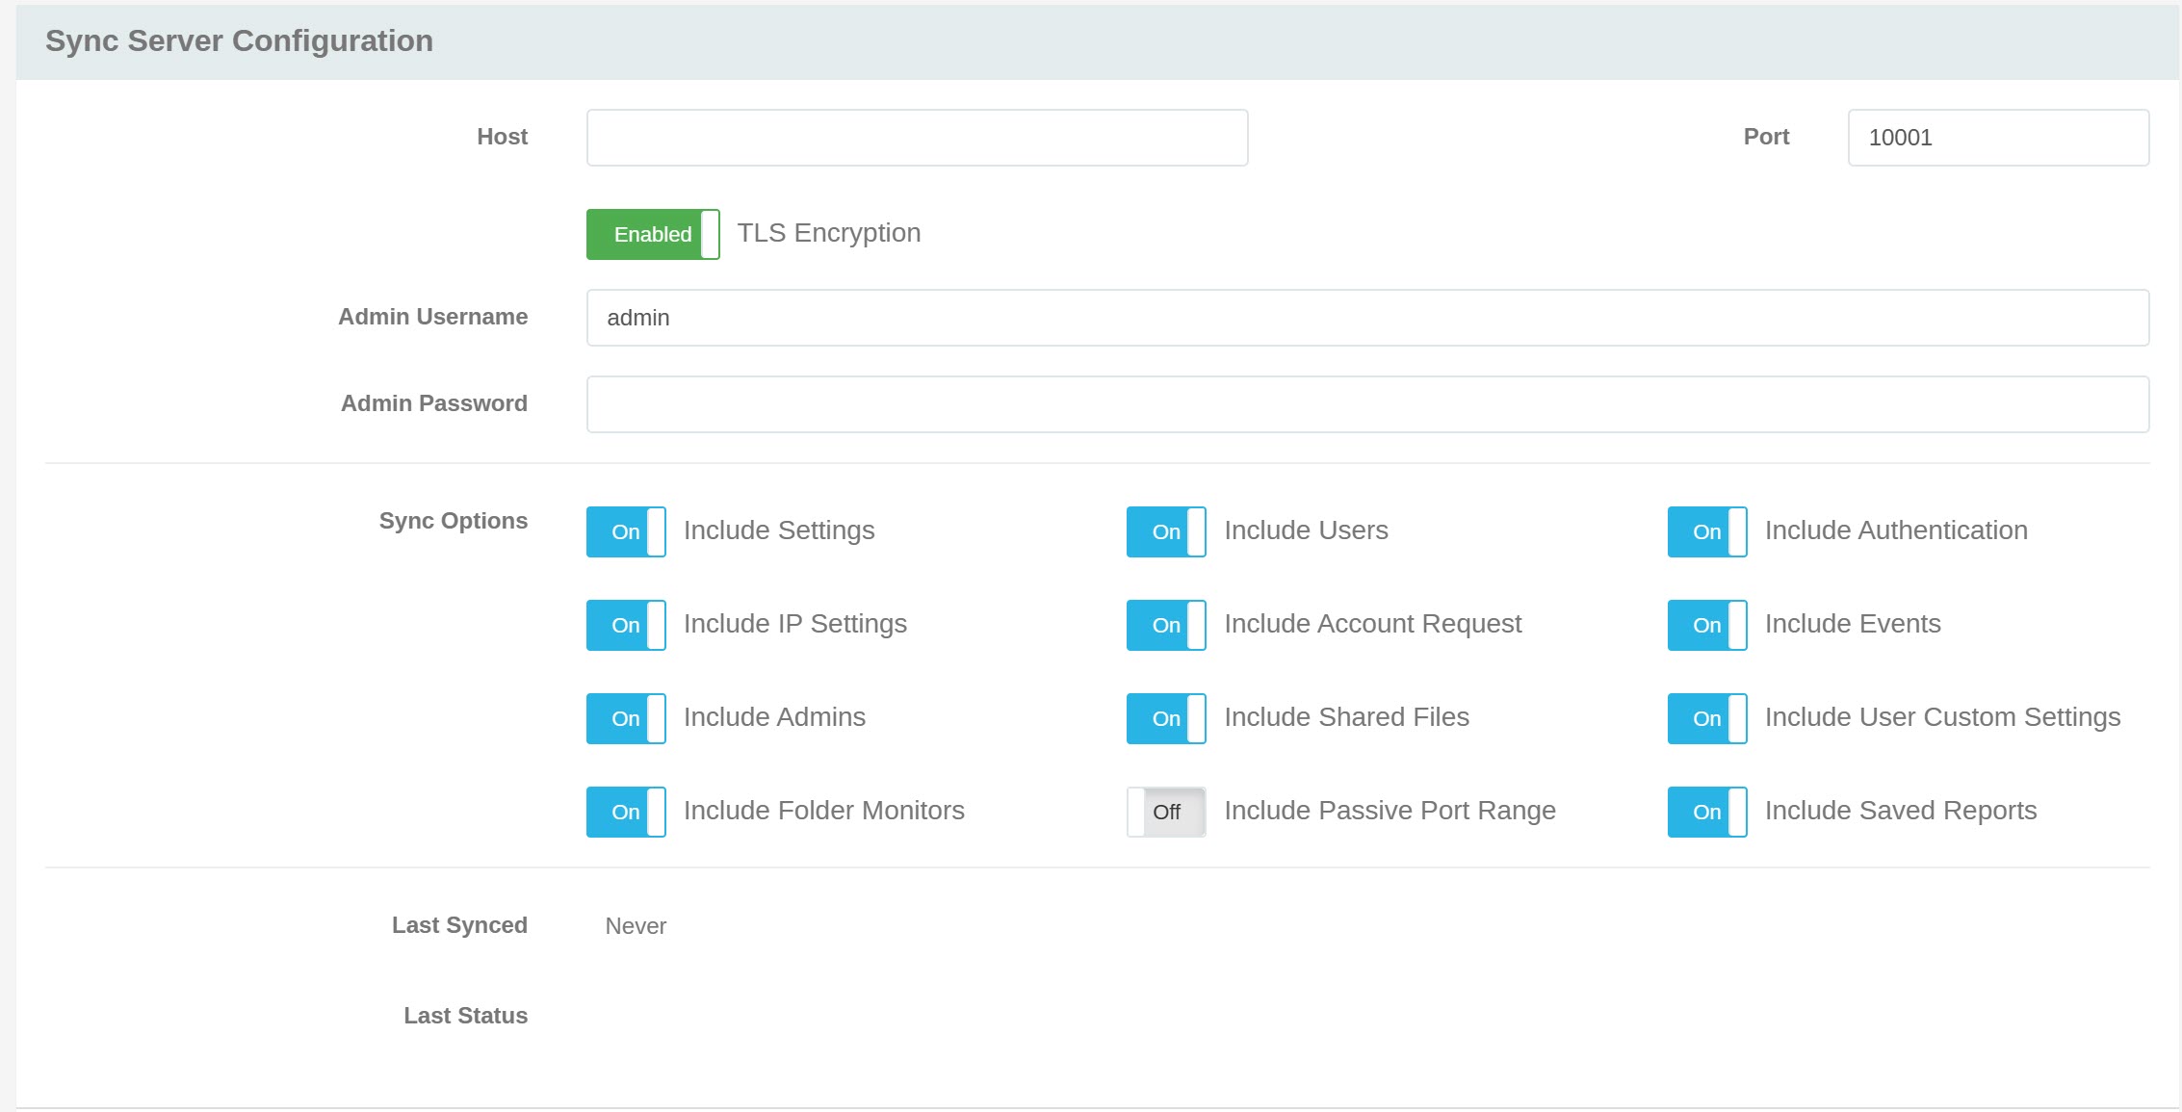
Task: Click the Port field showing 10001
Action: (x=1998, y=138)
